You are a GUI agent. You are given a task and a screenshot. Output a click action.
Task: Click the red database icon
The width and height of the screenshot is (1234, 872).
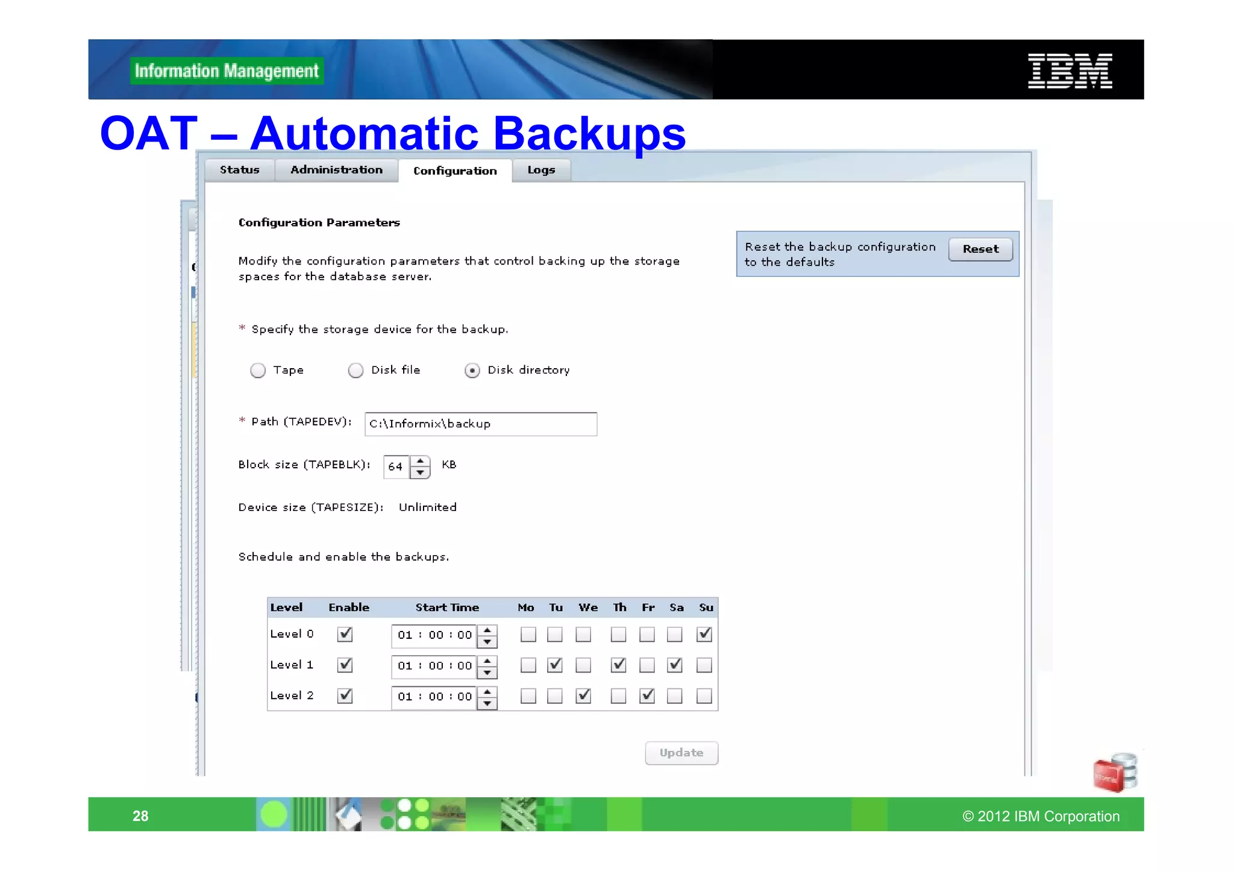[x=1115, y=772]
